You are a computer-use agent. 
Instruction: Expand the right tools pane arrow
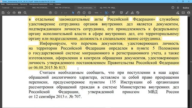191,62
